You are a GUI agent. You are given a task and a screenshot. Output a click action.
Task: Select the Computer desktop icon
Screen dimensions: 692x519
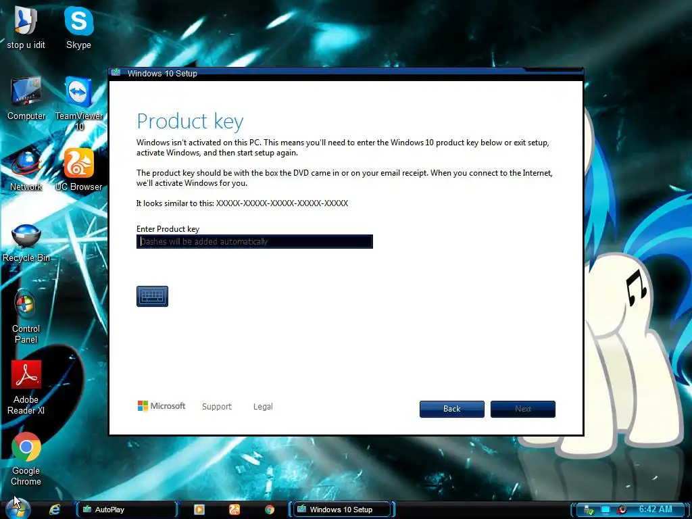pyautogui.click(x=26, y=99)
